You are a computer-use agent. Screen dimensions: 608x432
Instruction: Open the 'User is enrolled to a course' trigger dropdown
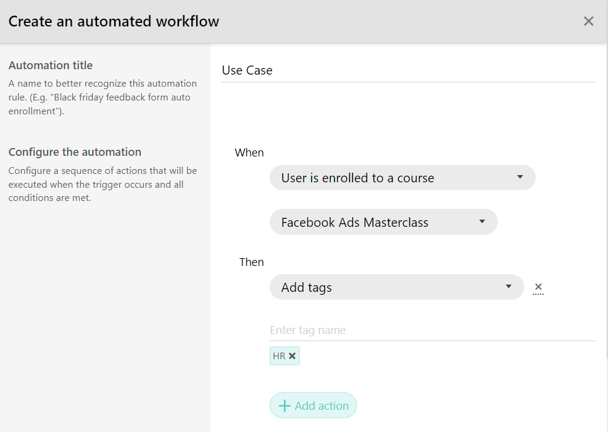coord(402,178)
